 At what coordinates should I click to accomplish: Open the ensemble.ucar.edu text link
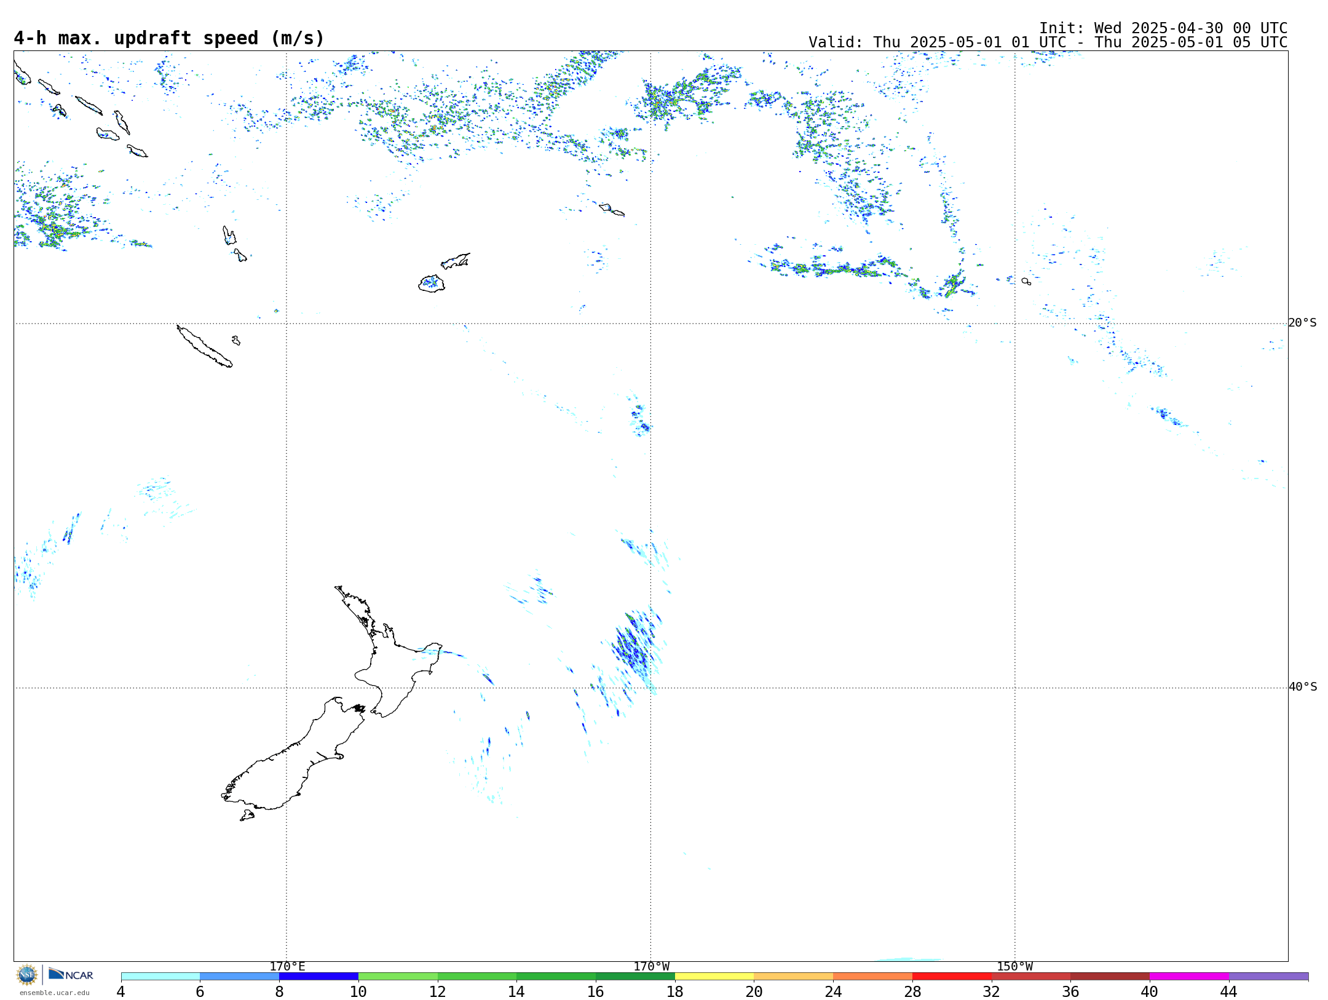tap(55, 993)
